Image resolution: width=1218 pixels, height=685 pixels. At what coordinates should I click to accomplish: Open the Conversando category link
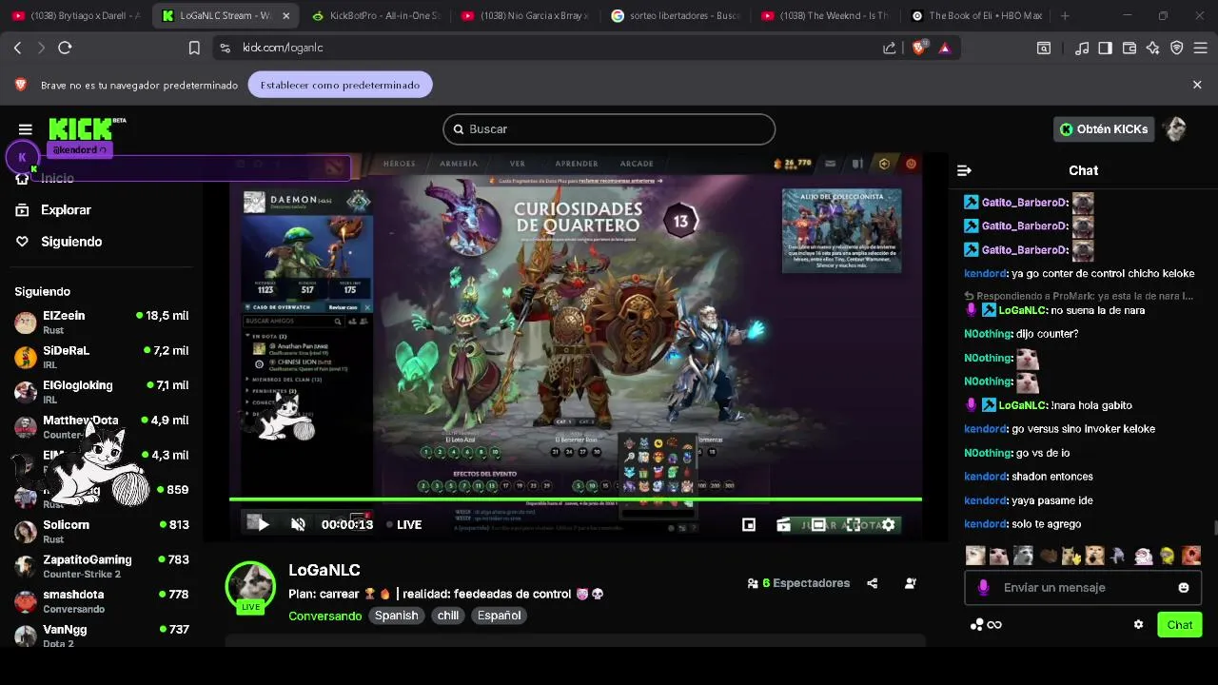(x=325, y=616)
